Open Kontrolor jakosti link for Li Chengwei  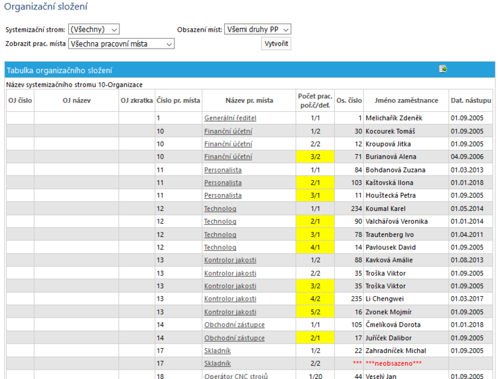230,299
